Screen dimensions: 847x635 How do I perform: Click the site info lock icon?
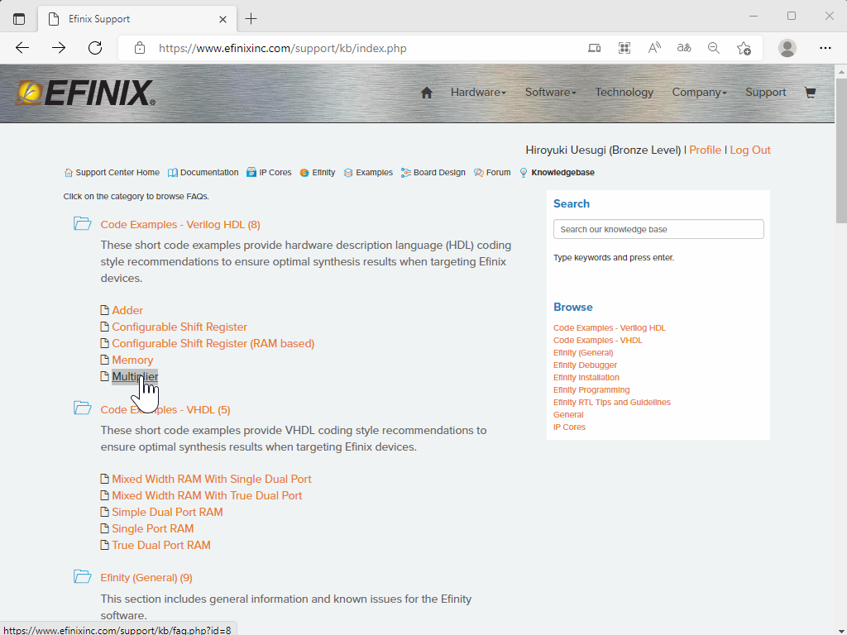(x=139, y=48)
